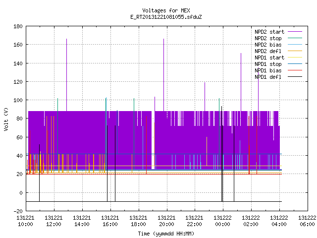
Task: Click the x-axis label 131221 18:00
Action: coord(138,221)
